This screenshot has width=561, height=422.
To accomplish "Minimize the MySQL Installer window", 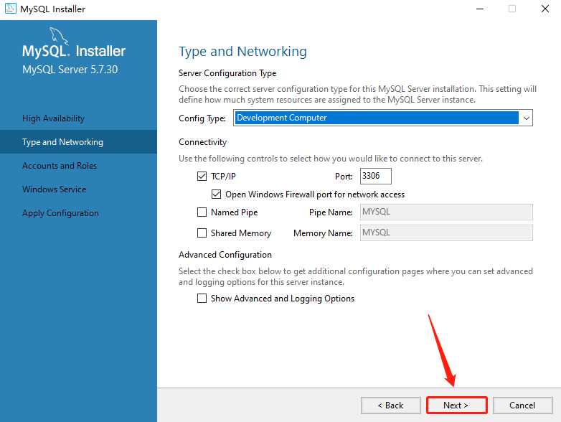I will pos(480,9).
